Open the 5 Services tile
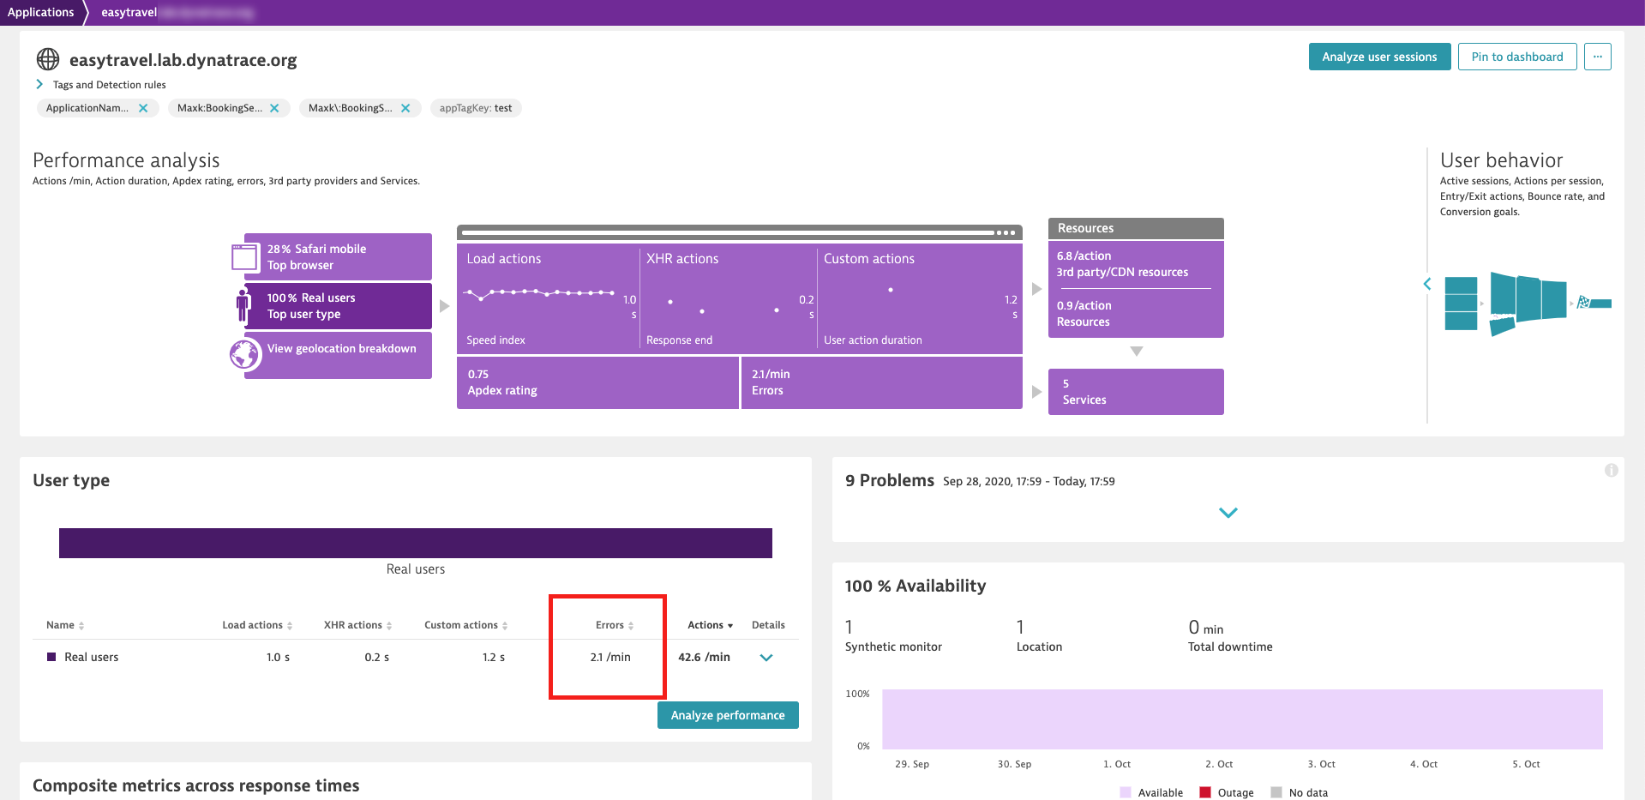This screenshot has width=1645, height=800. tap(1136, 392)
